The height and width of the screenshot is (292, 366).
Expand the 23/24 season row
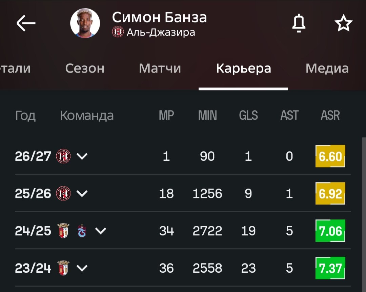[82, 268]
